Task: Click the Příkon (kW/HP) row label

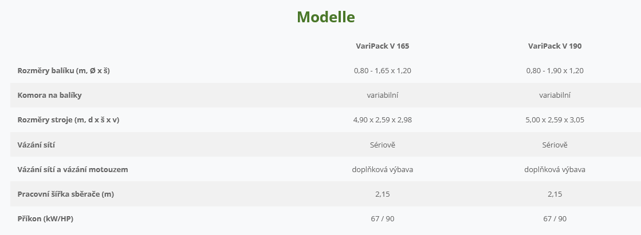Action: pyautogui.click(x=45, y=218)
